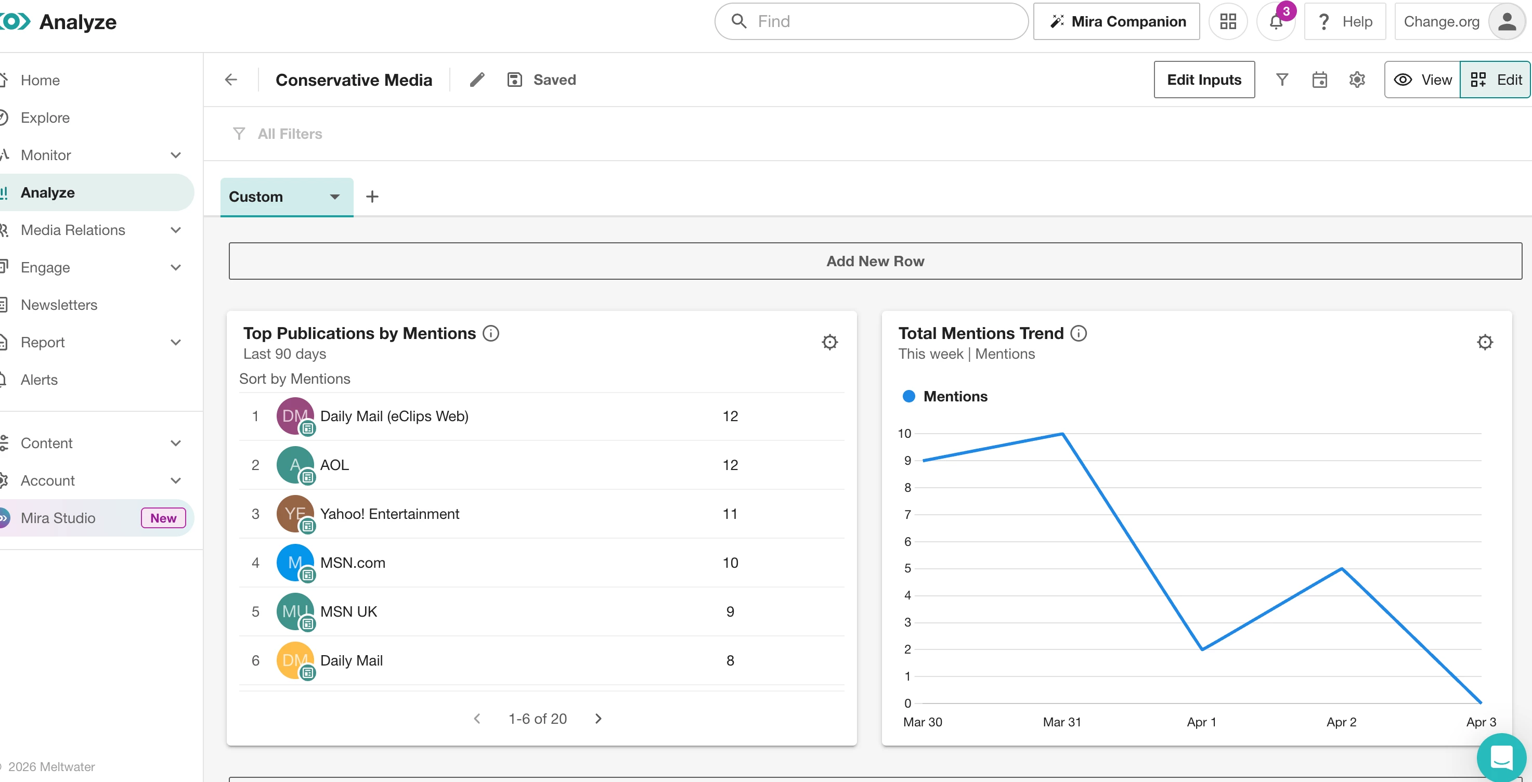Open Top Publications widget settings gear
The image size is (1532, 782).
pyautogui.click(x=829, y=342)
